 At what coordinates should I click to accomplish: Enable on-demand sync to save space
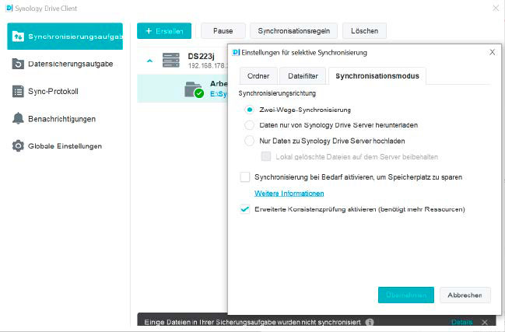coord(245,177)
